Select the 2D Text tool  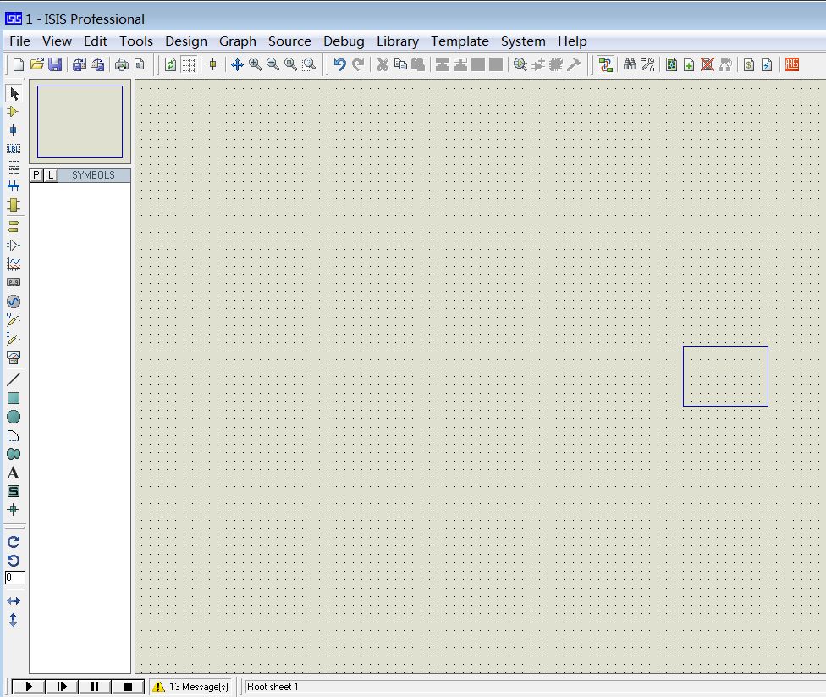[14, 473]
